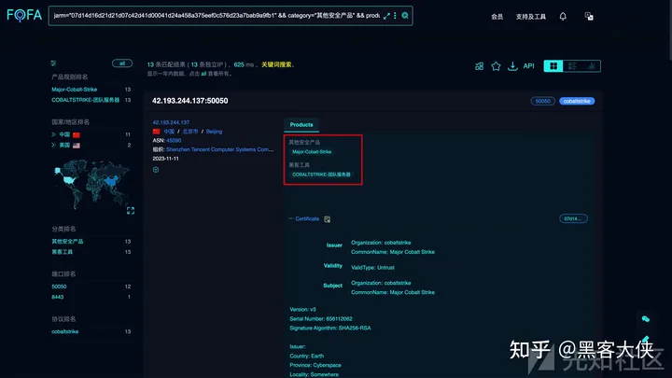
Task: Click the certificate detail icon
Action: coord(327,219)
